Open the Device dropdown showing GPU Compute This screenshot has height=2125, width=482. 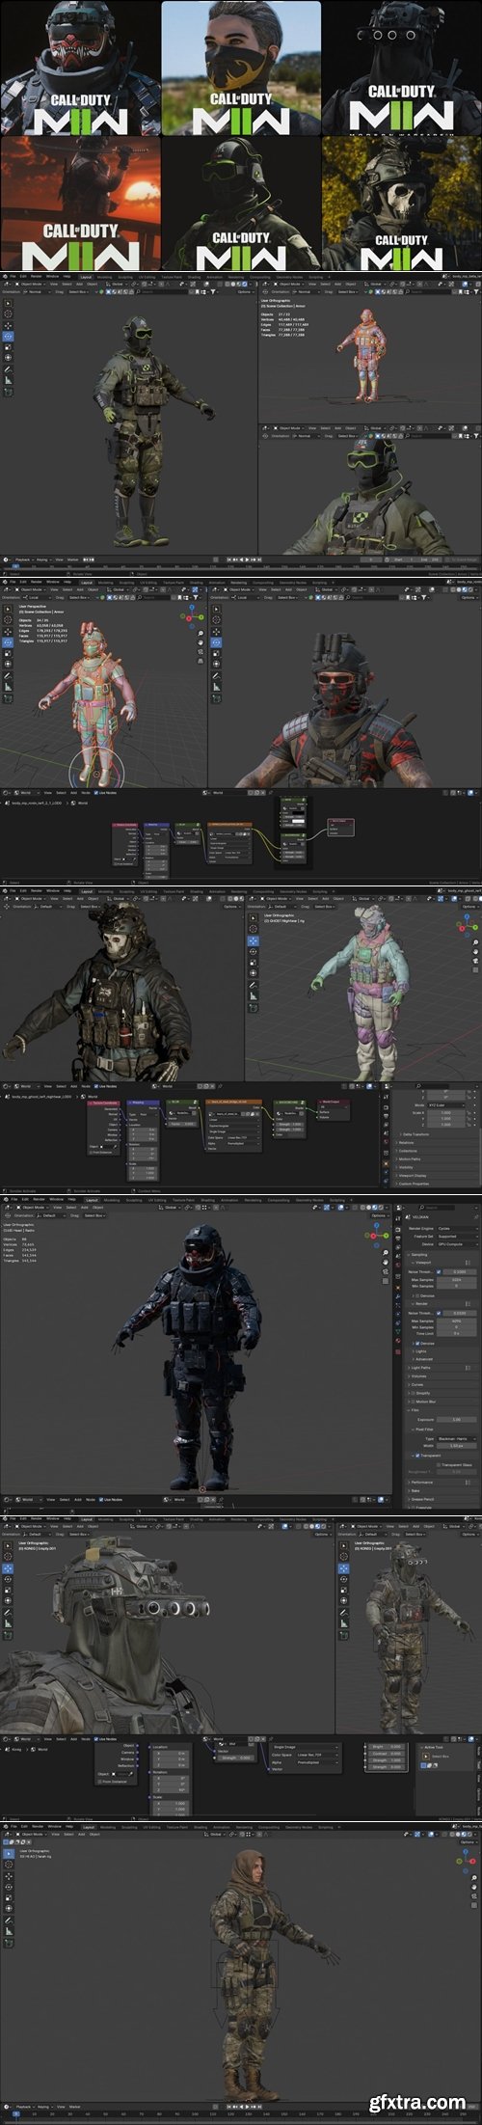pyautogui.click(x=457, y=1244)
